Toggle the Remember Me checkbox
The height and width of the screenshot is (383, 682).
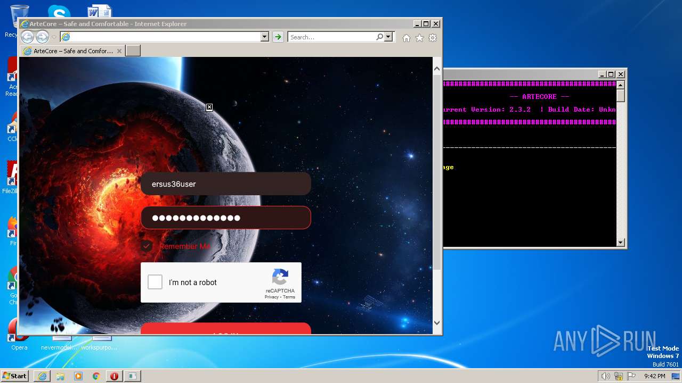pos(147,246)
